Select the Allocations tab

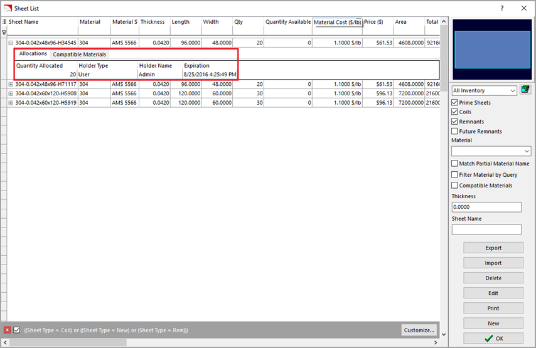[33, 54]
